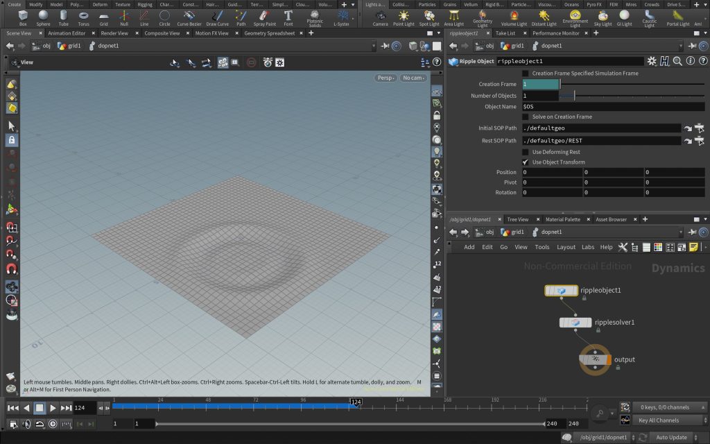Viewport: 710px width, 444px height.
Task: Open the 0 keys, 0/0 channels dropdown
Action: 670,407
